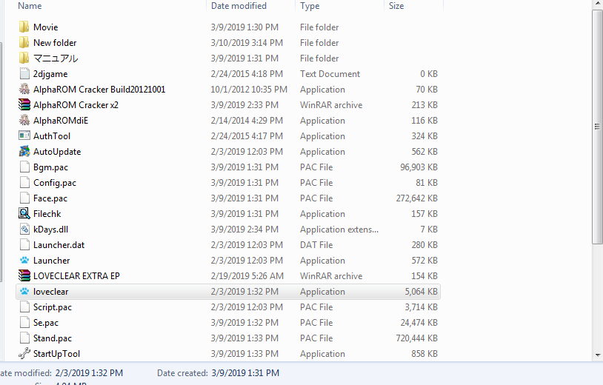Select the 2djgame text document icon
603x385 pixels.
[x=24, y=74]
